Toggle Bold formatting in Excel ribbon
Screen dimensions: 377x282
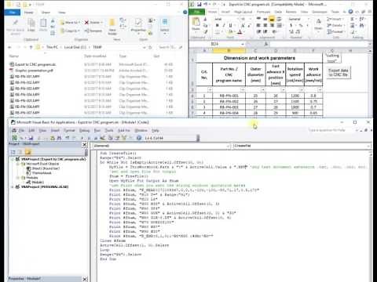click(217, 25)
